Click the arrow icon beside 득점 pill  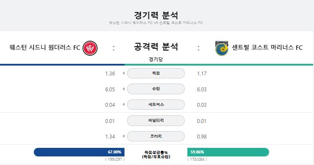(124, 73)
